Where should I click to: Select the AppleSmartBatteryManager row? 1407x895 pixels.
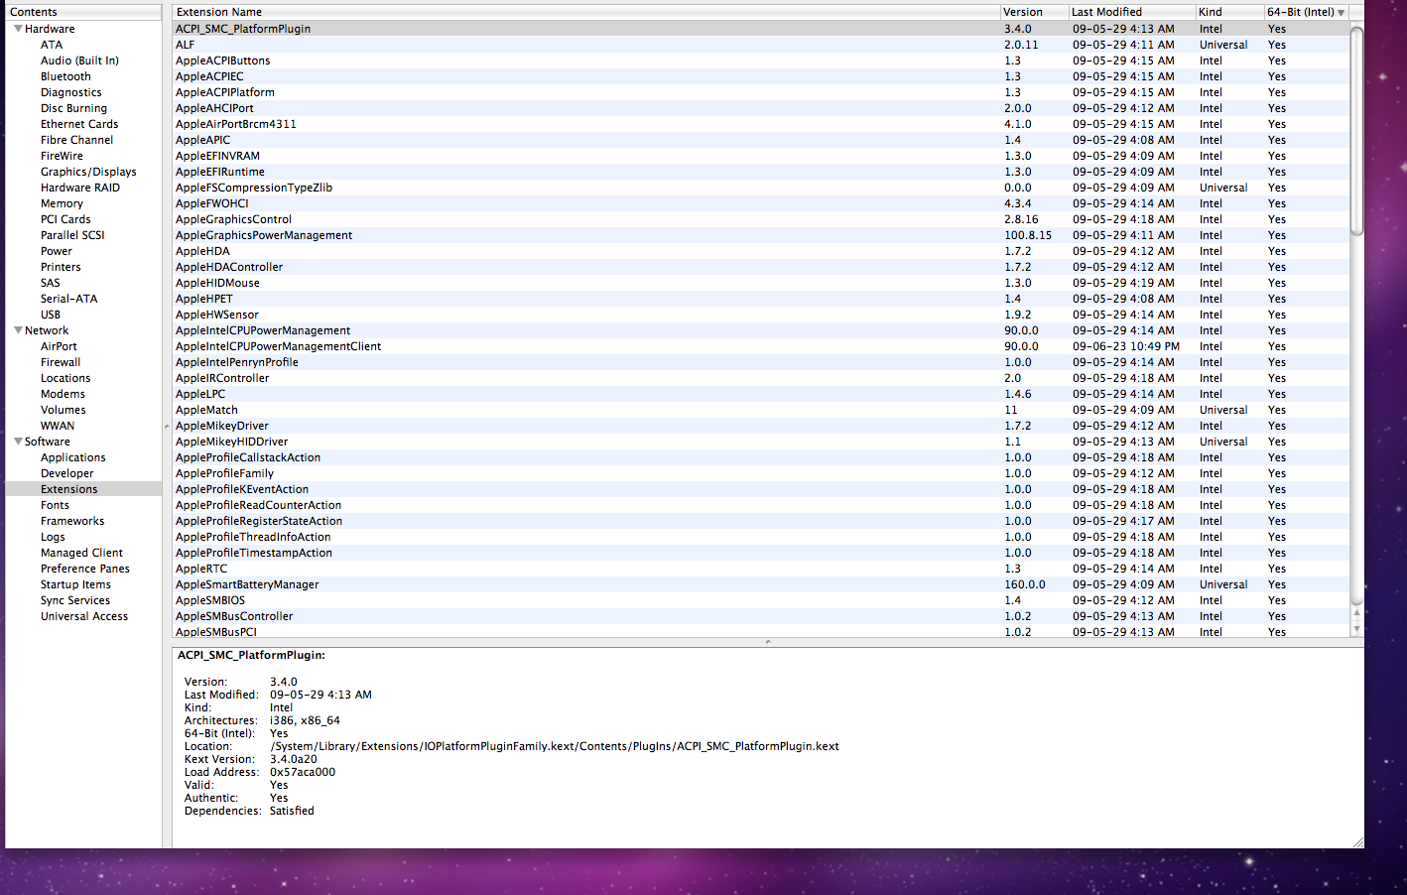[761, 584]
